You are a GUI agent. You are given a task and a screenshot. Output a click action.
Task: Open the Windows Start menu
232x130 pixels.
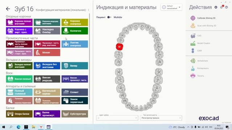point(4,127)
